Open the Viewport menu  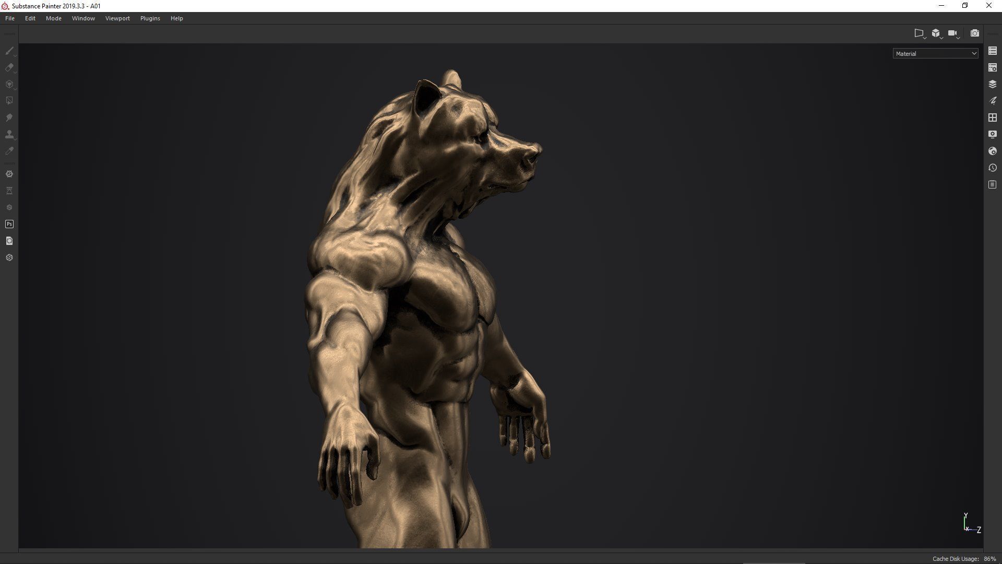117,18
